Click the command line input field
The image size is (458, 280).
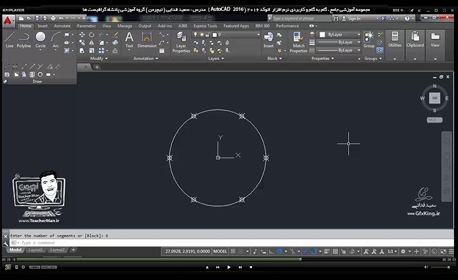(232, 243)
